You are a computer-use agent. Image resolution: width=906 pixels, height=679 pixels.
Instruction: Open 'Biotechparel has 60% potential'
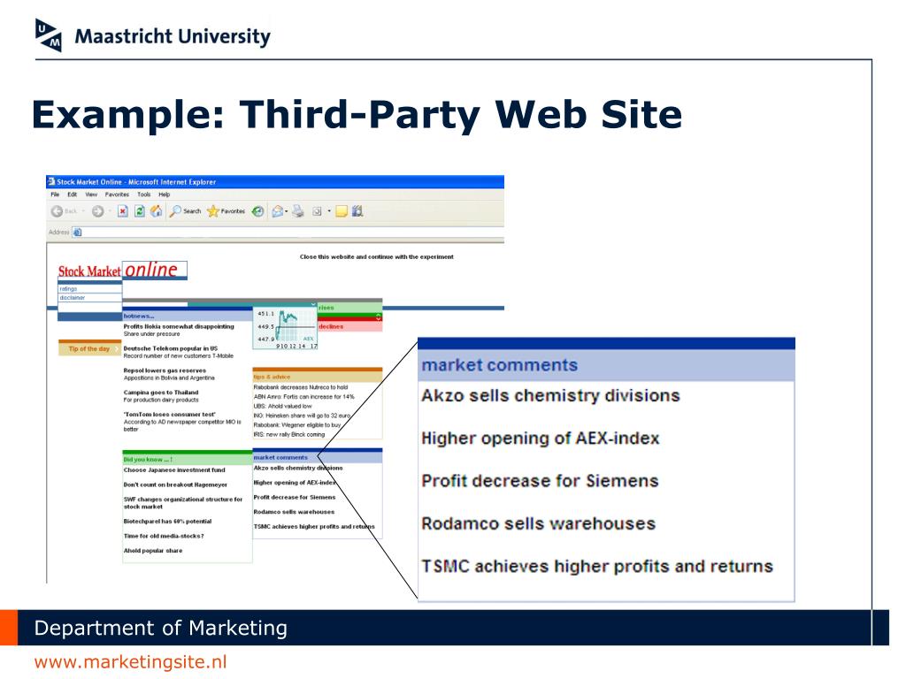tap(167, 522)
